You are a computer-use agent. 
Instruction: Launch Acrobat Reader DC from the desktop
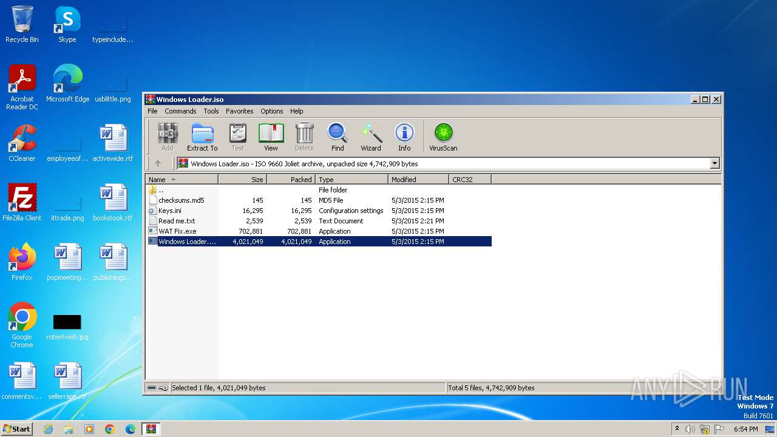[x=22, y=87]
